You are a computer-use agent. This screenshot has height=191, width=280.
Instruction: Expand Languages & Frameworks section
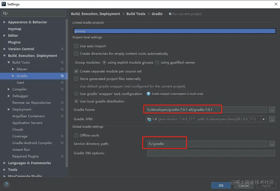(5, 163)
